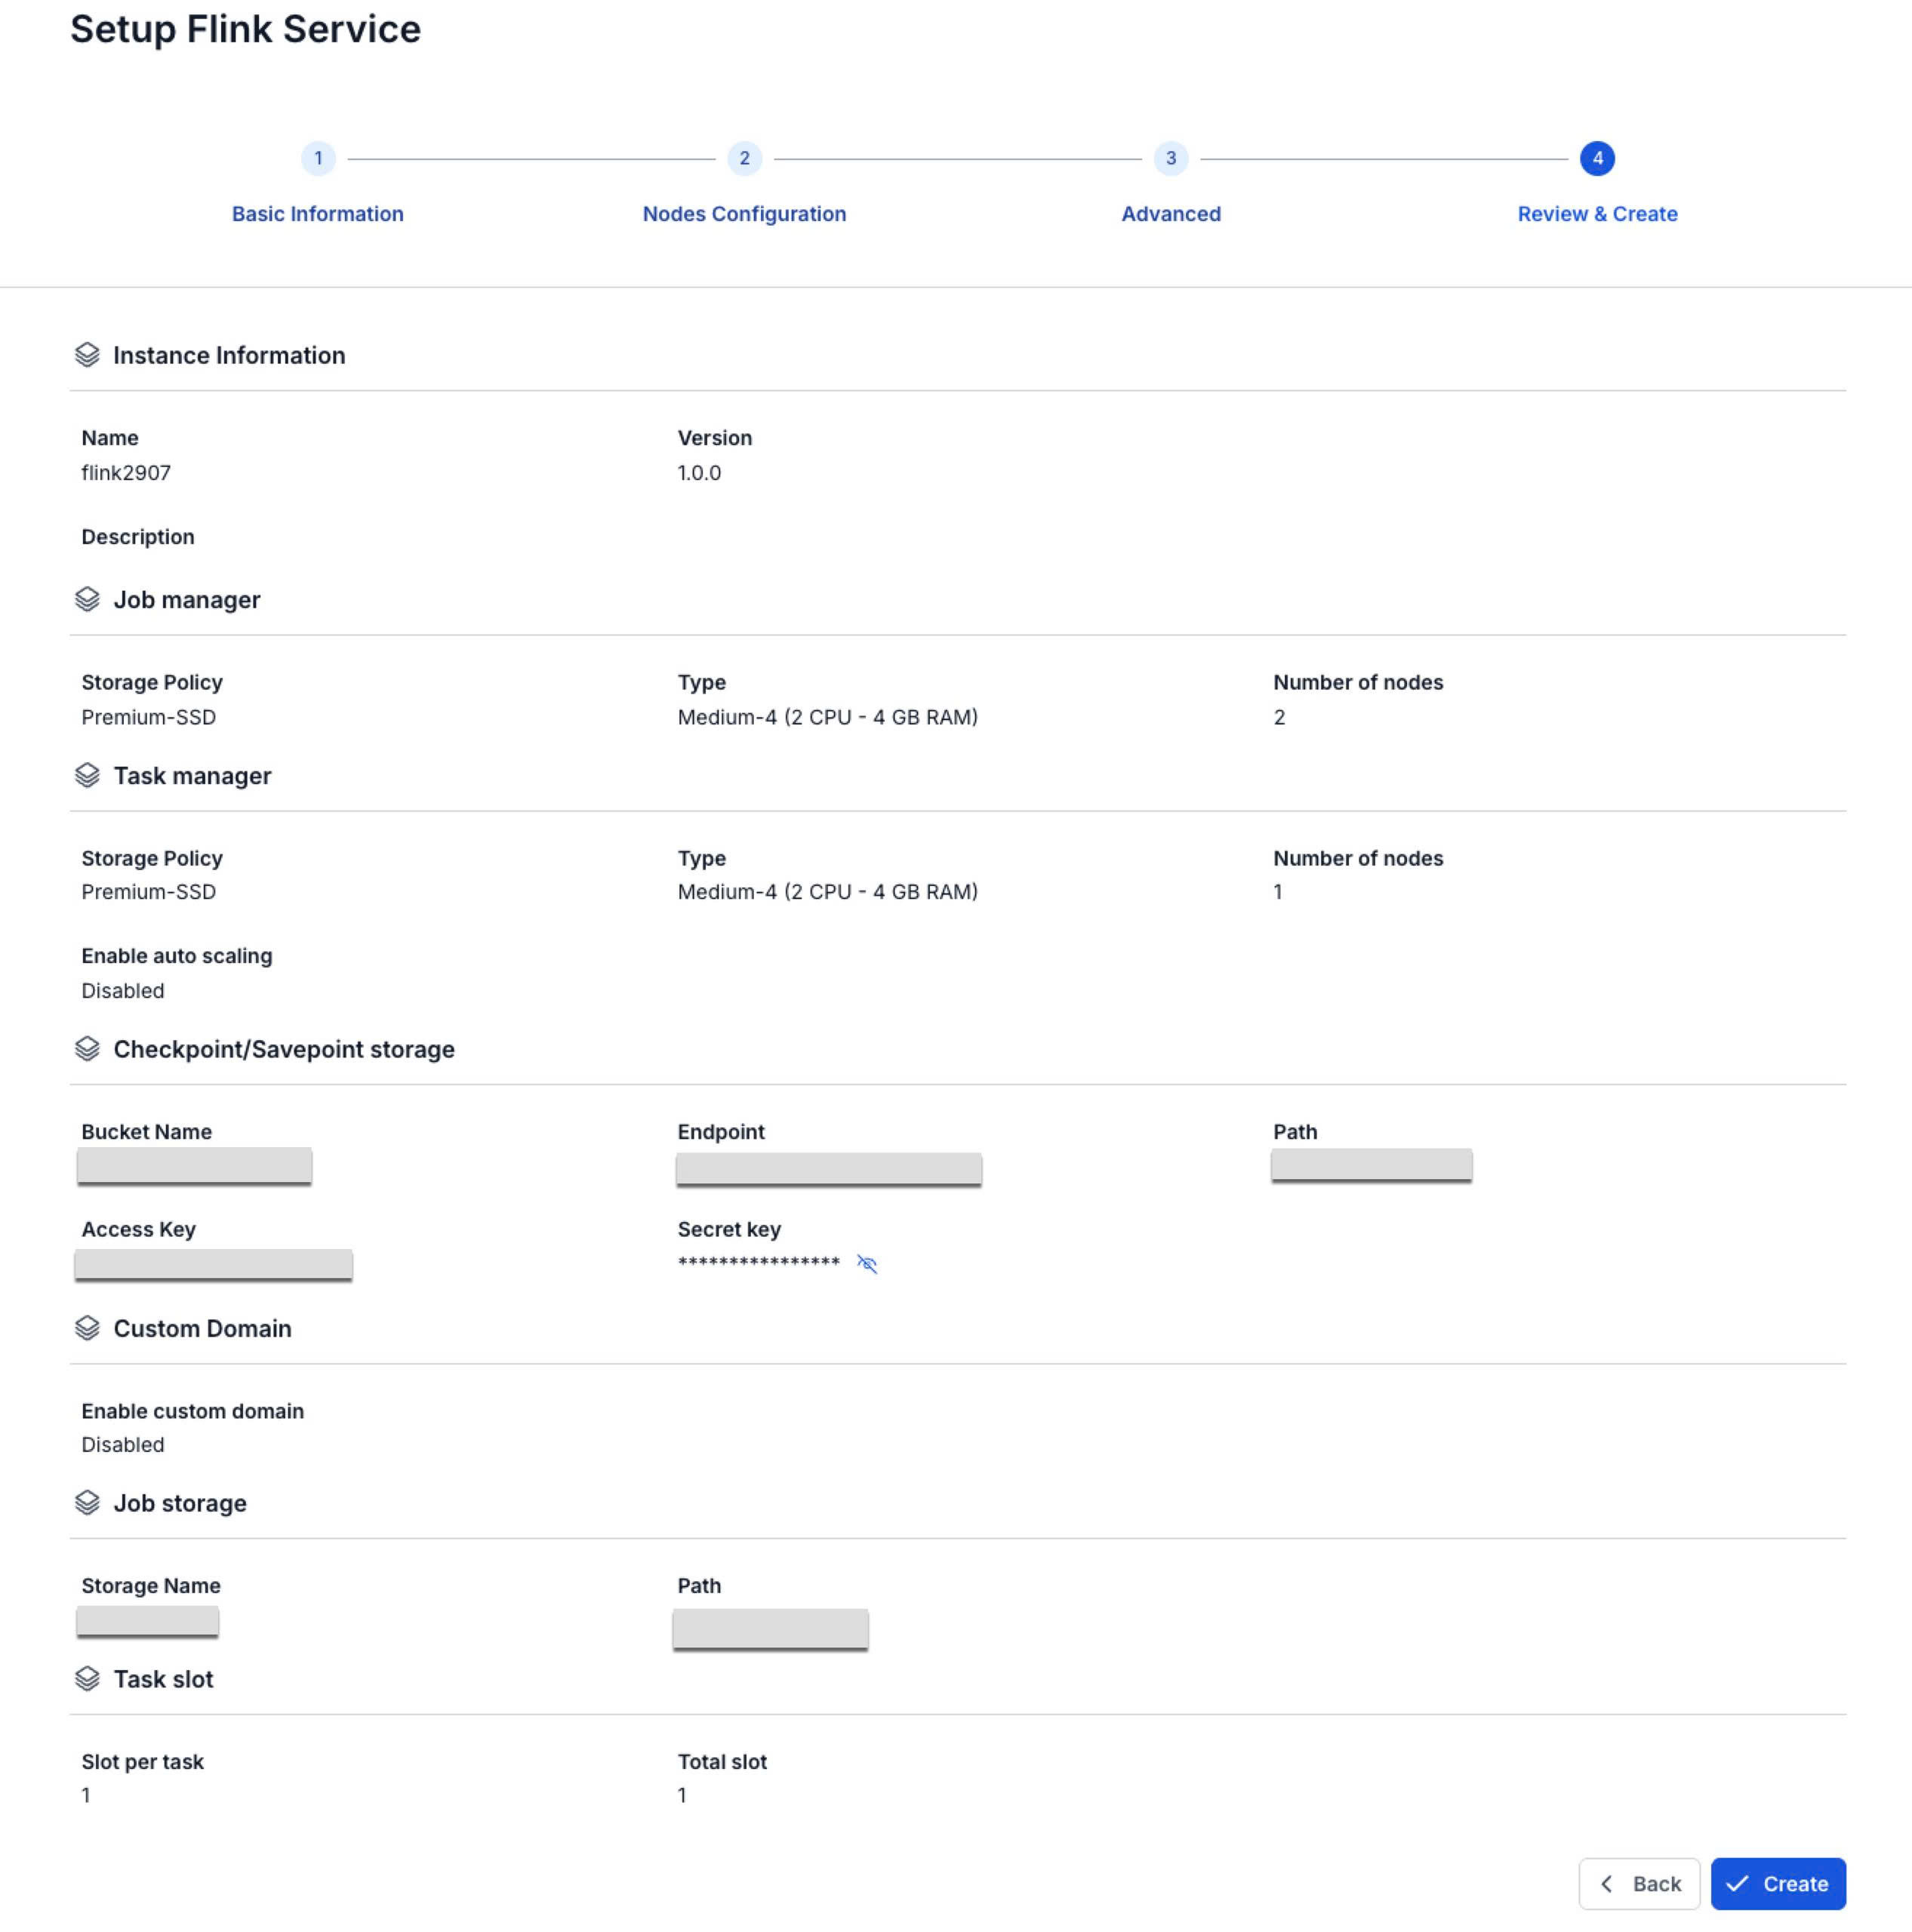
Task: Open the Advanced step
Action: [1171, 214]
